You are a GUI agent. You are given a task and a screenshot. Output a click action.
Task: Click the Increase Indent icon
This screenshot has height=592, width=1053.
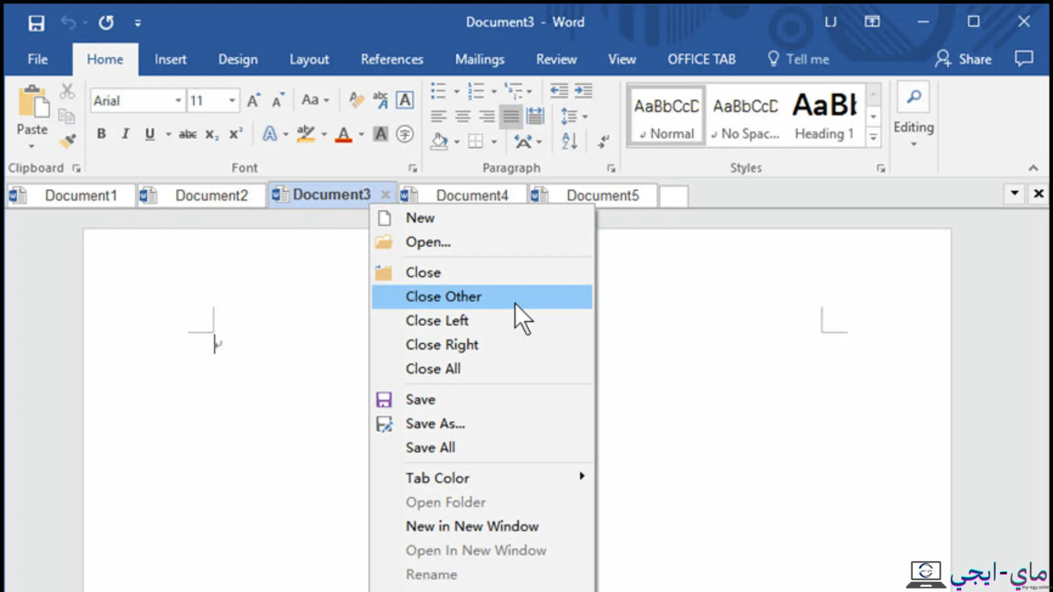(x=583, y=91)
